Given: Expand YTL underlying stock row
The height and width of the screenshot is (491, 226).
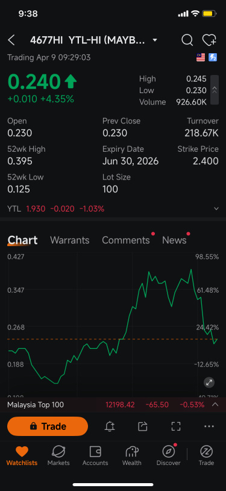Looking at the screenshot, I should click(x=113, y=209).
